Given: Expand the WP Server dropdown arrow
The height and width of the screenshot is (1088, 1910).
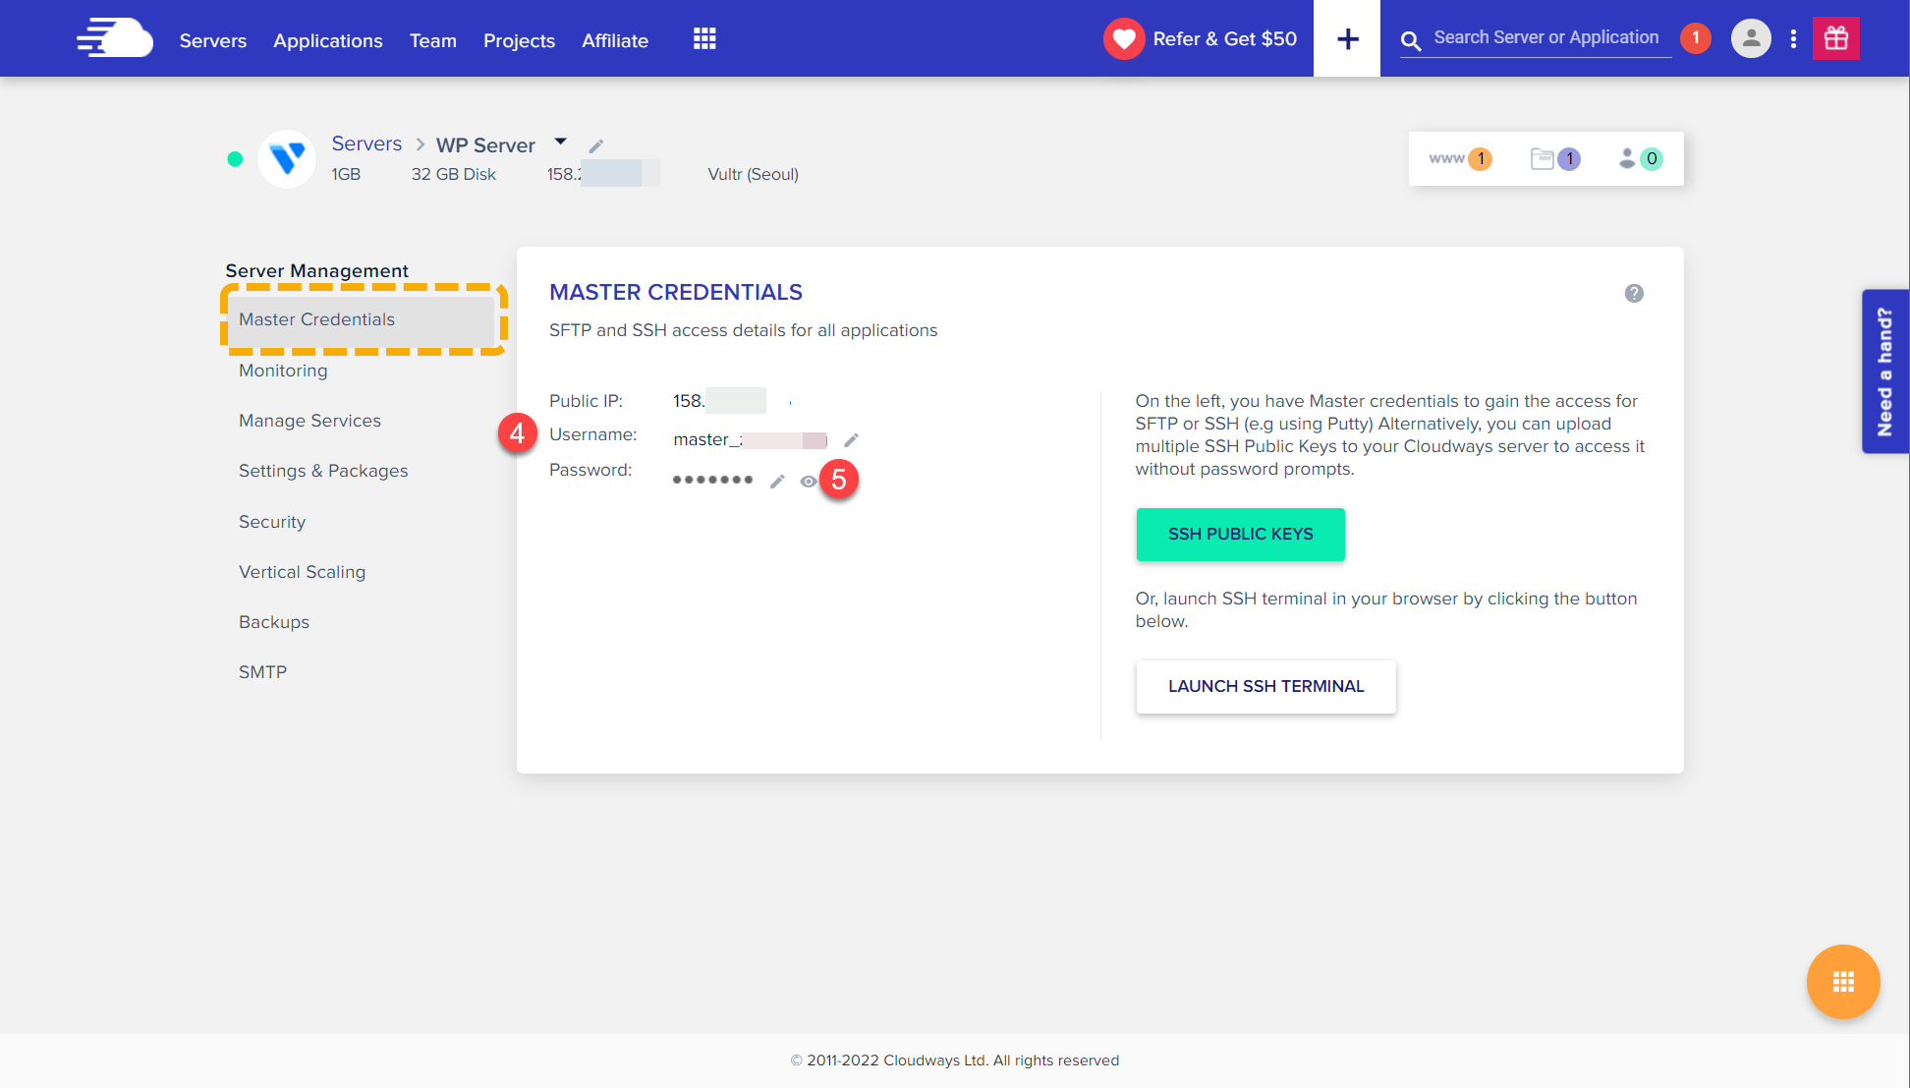Looking at the screenshot, I should [x=560, y=143].
